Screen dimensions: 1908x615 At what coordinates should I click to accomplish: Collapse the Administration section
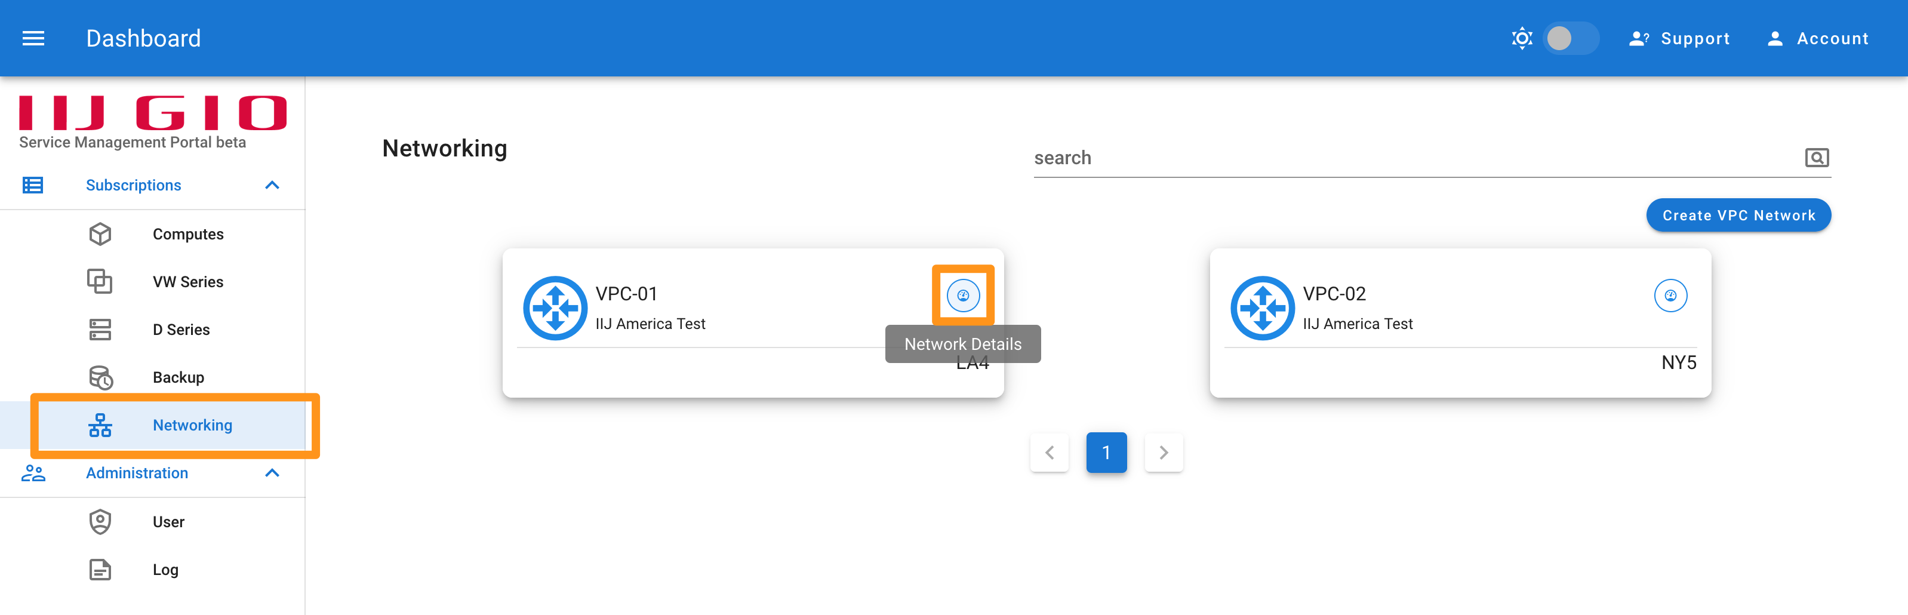click(x=272, y=473)
